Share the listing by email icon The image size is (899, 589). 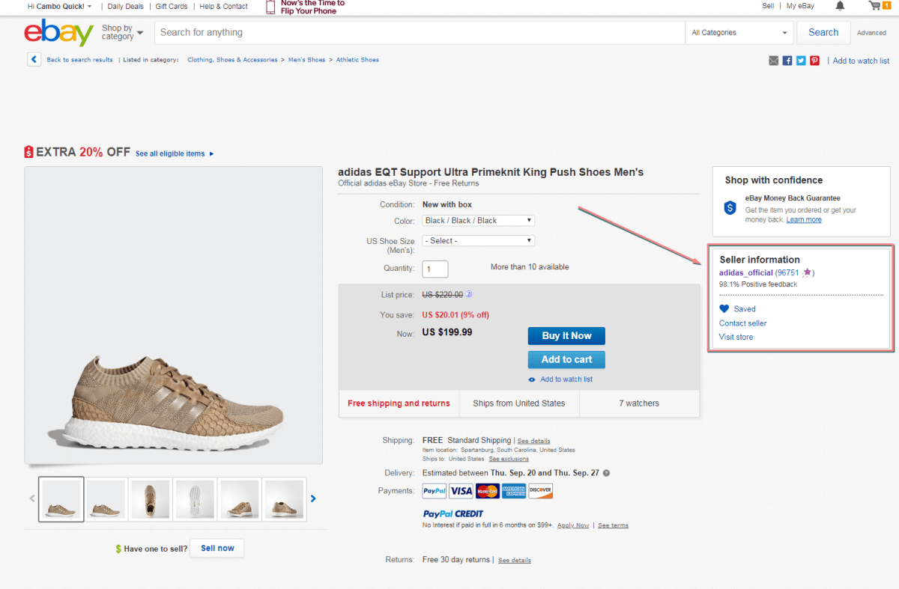[774, 61]
